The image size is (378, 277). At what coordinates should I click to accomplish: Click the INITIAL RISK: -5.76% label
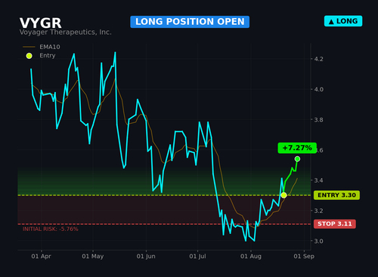pos(51,229)
